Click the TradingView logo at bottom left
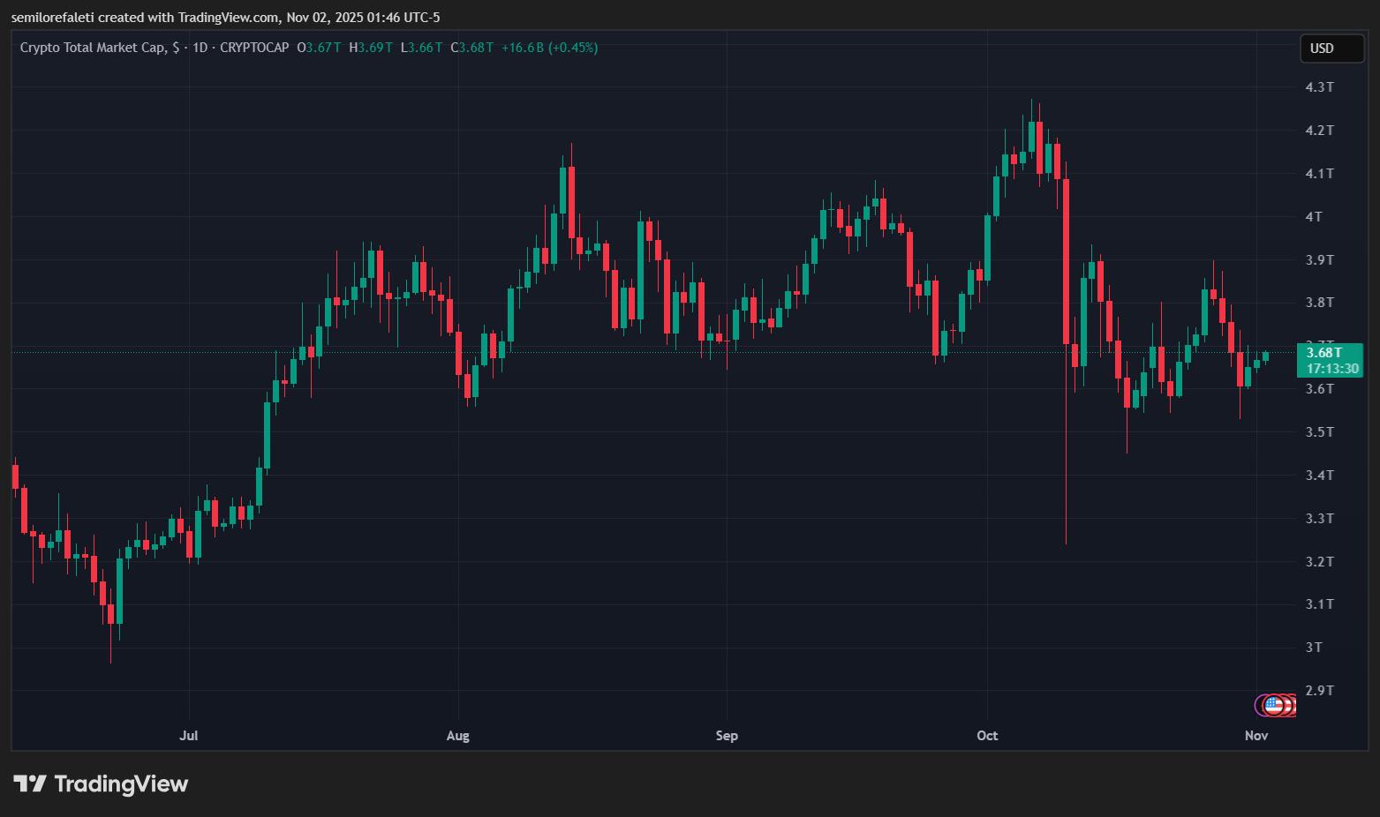 tap(101, 783)
